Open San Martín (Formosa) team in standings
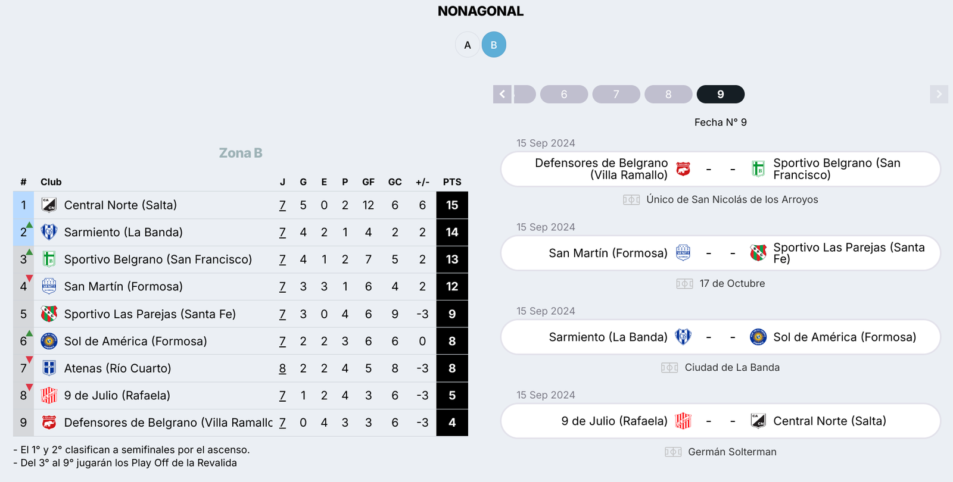The width and height of the screenshot is (953, 482). coord(123,287)
